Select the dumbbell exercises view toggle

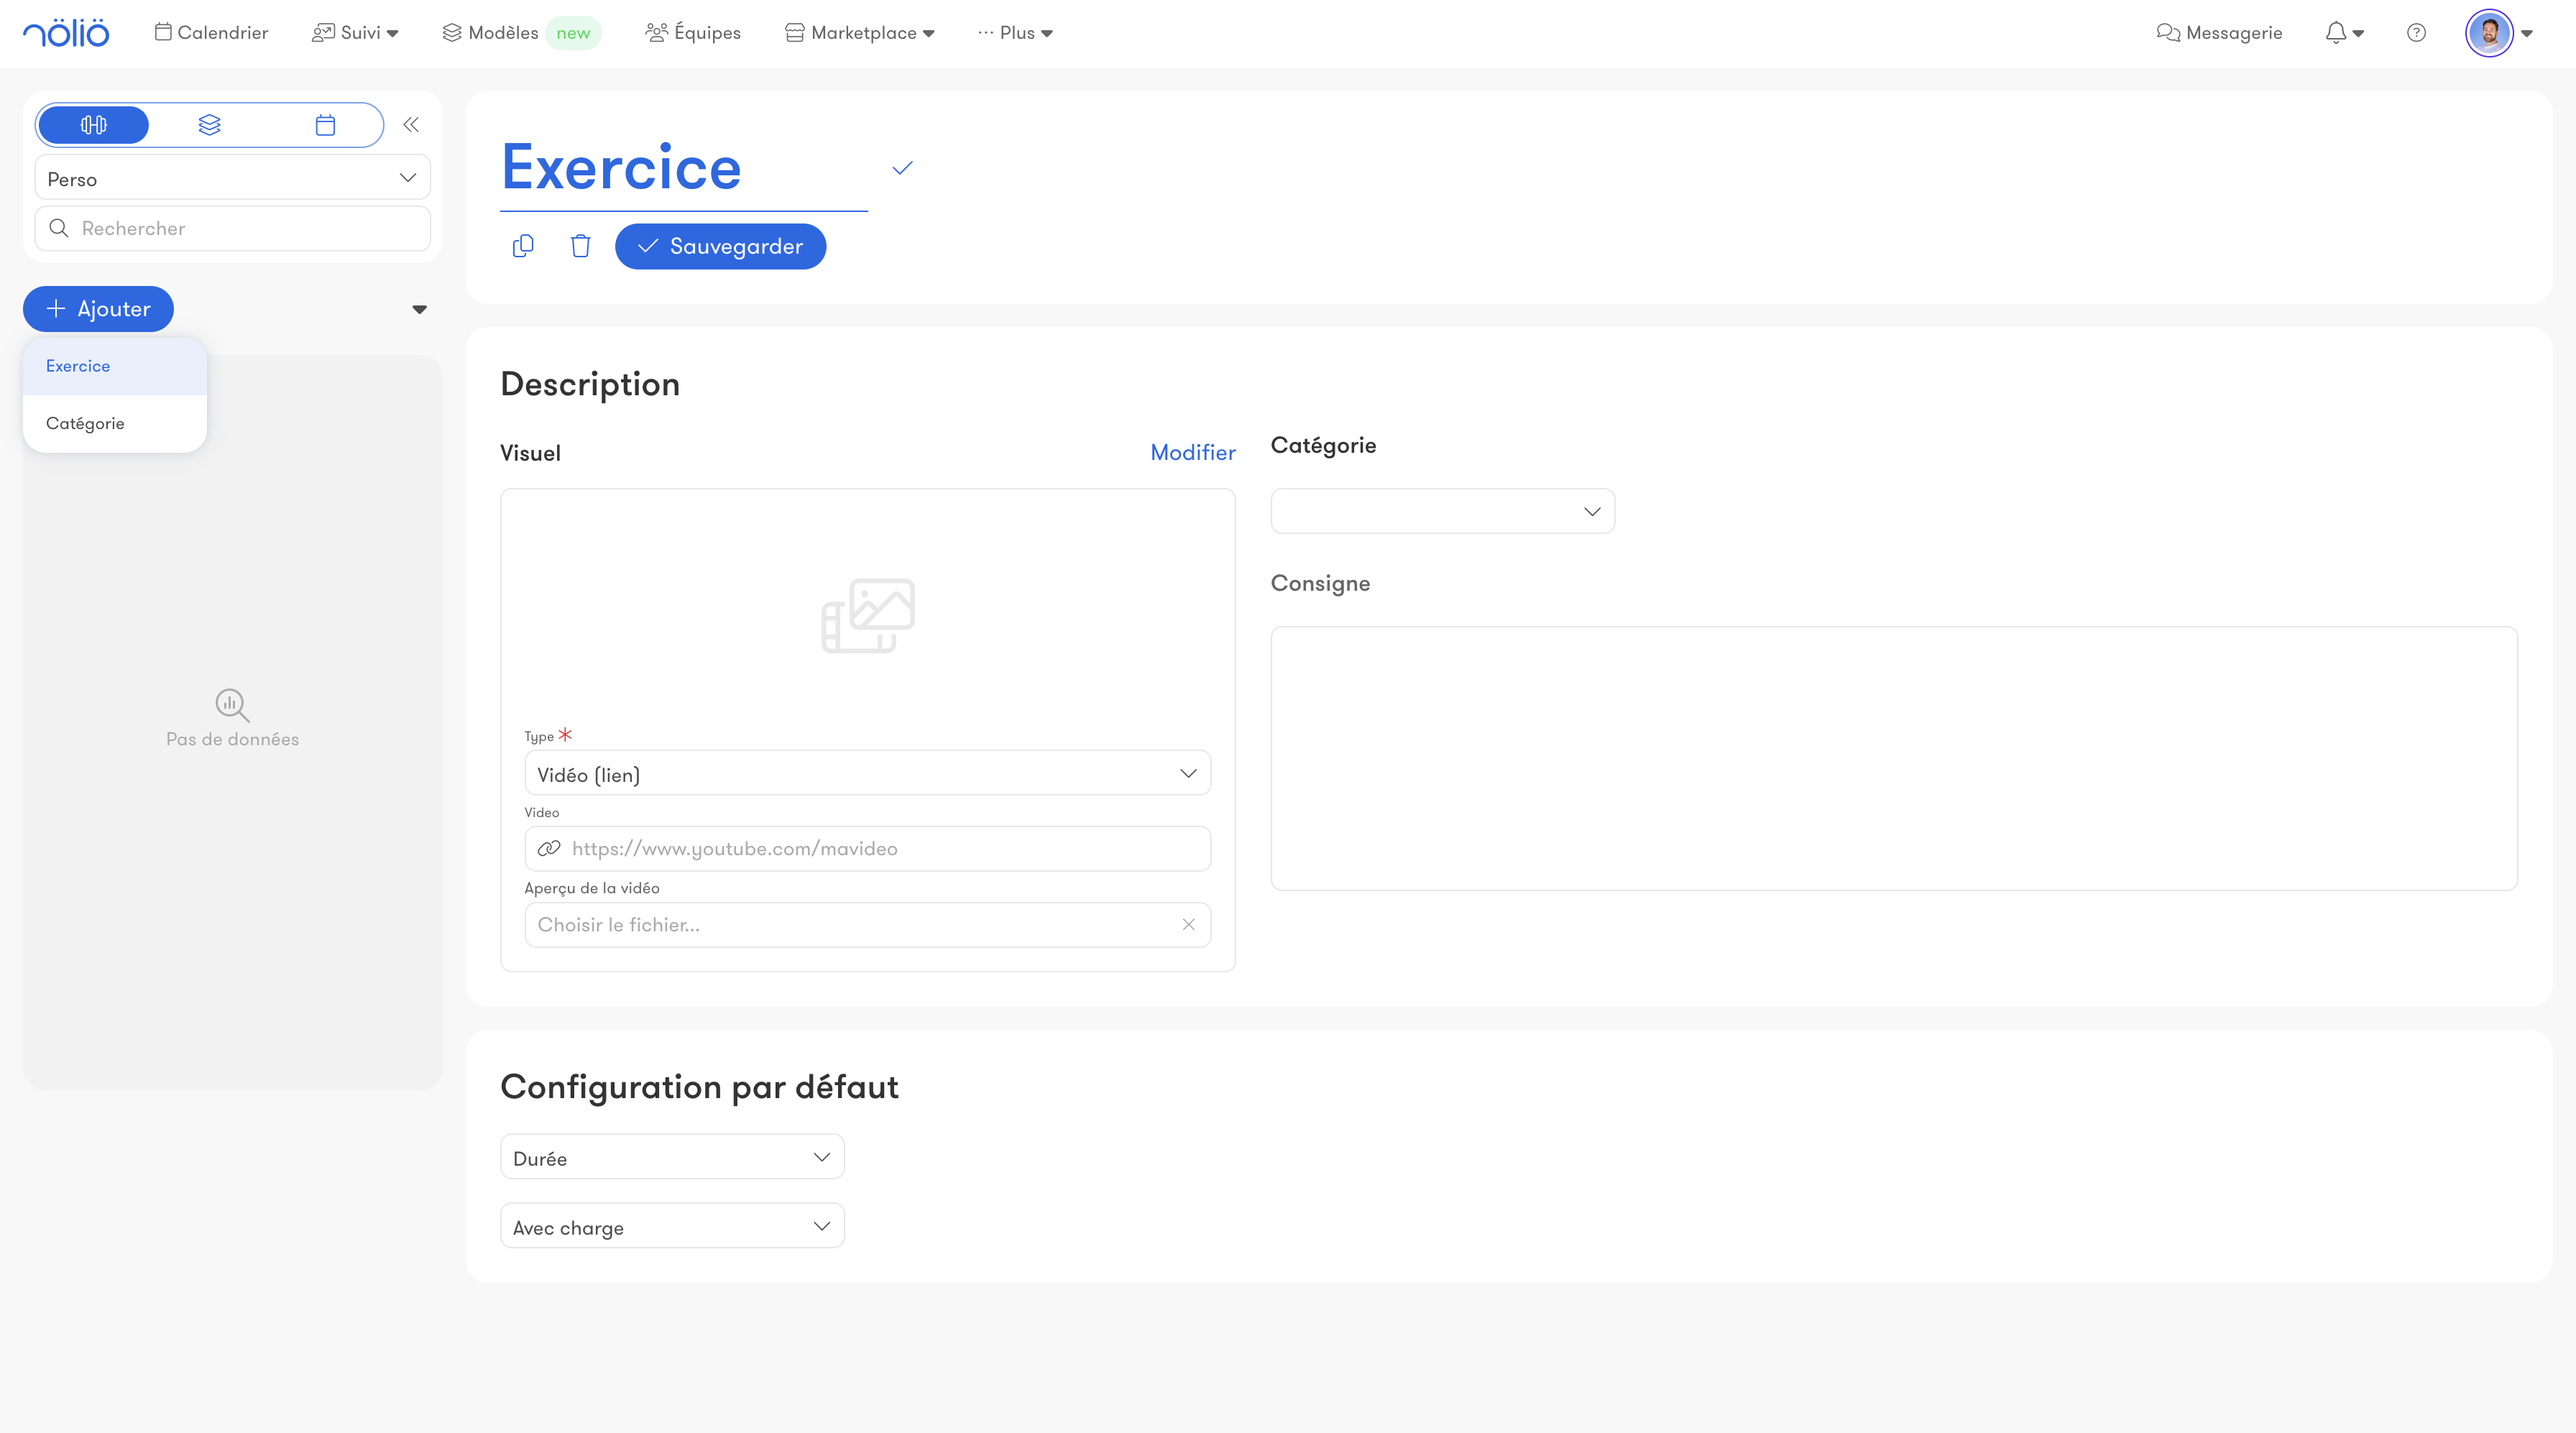tap(93, 125)
